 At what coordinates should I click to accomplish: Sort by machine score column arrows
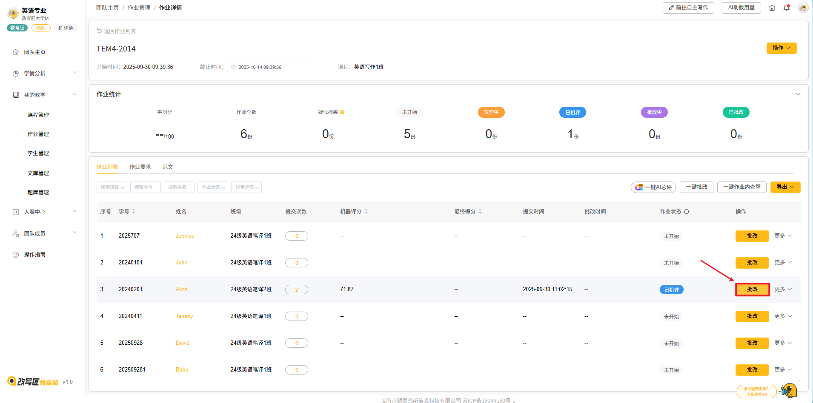pos(366,212)
